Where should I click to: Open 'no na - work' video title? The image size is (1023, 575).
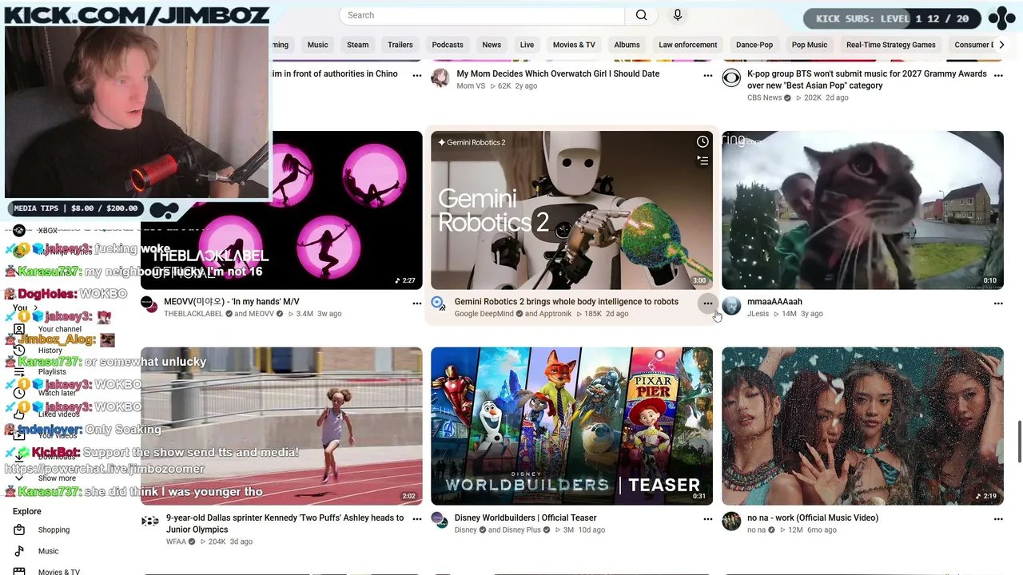coord(813,517)
